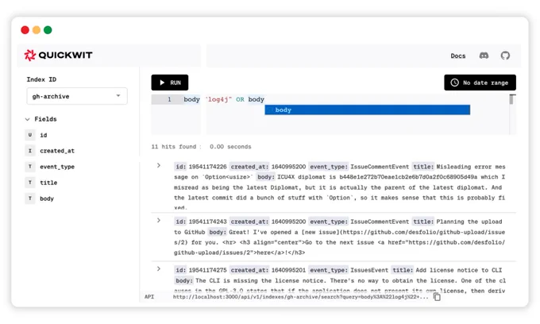Select the id field type icon
Screen dimensions: 540x324
(x=30, y=135)
